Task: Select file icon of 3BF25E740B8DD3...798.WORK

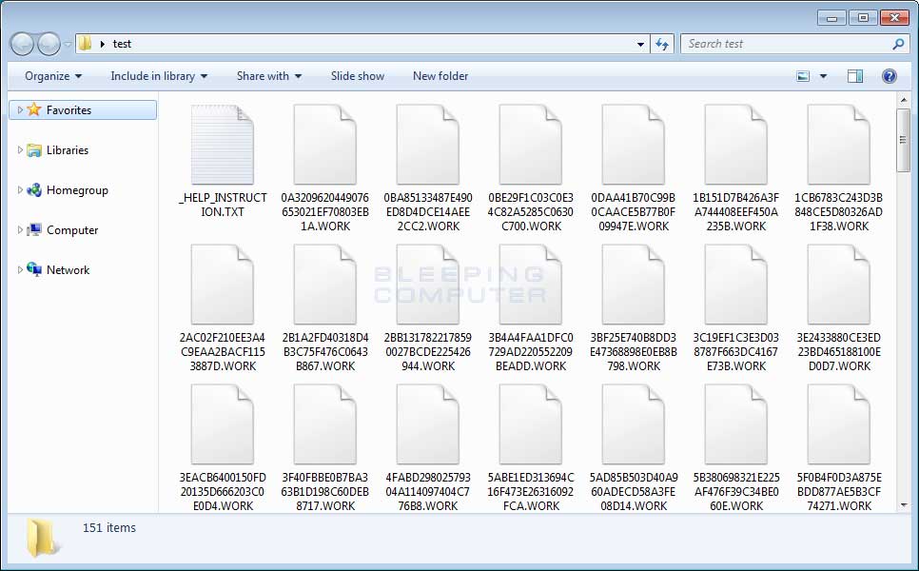Action: click(634, 285)
